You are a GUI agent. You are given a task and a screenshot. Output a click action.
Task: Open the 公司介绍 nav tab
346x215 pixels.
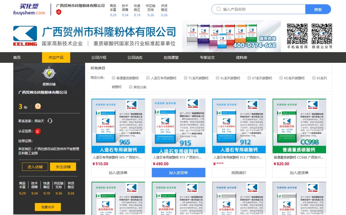[99, 57]
